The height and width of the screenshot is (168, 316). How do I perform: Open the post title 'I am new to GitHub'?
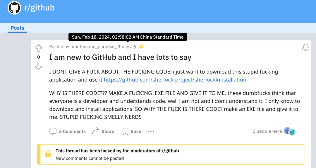click(x=120, y=57)
